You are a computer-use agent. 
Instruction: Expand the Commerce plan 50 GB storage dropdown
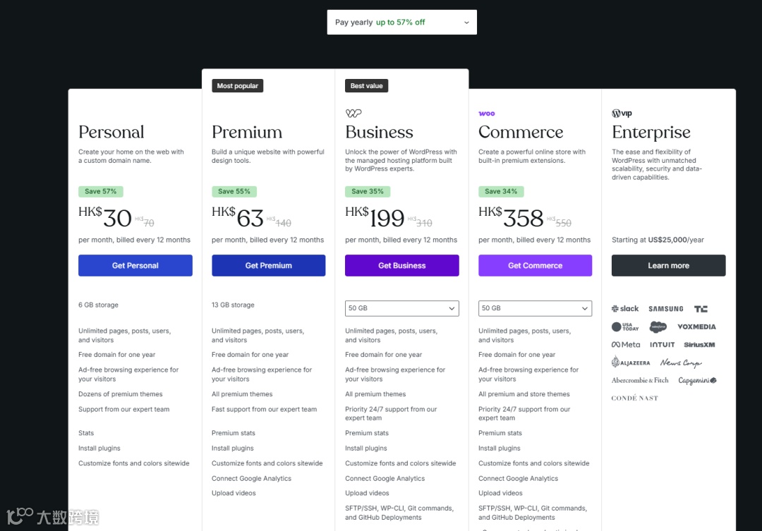(535, 308)
